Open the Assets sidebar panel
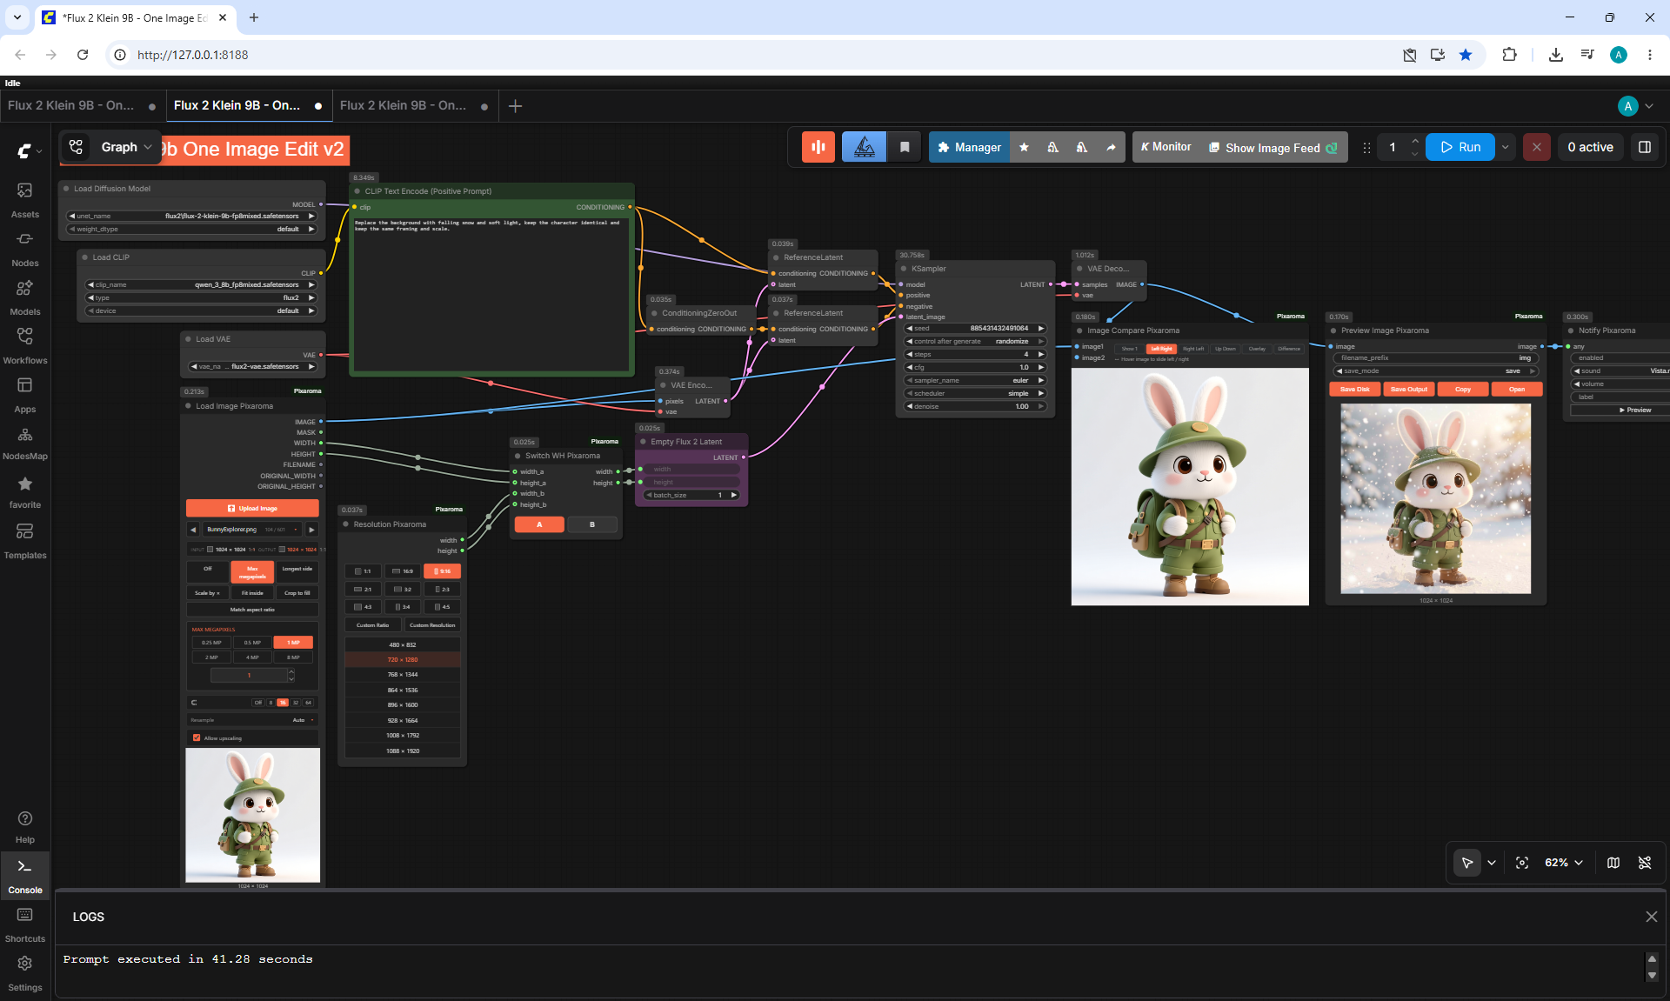Screen dimensions: 1670x1001 [25, 200]
